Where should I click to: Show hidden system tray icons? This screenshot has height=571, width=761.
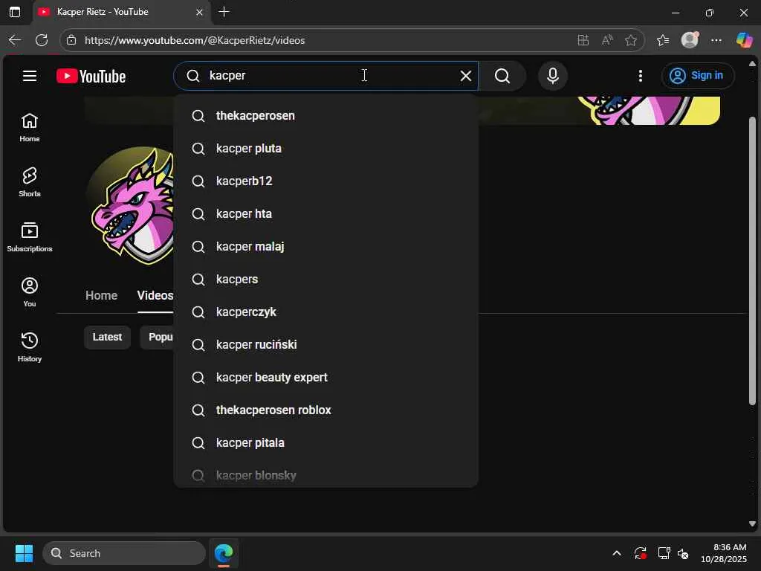click(616, 553)
